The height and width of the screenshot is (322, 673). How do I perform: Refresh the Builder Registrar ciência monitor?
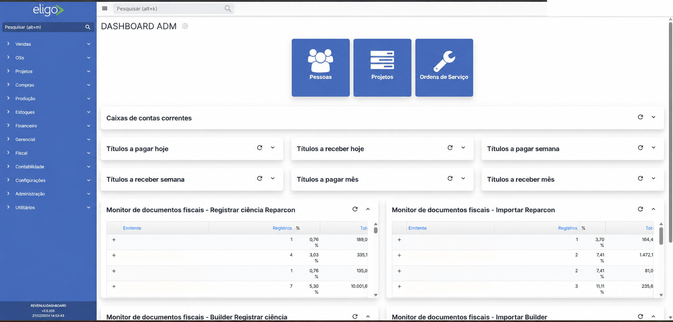point(355,316)
